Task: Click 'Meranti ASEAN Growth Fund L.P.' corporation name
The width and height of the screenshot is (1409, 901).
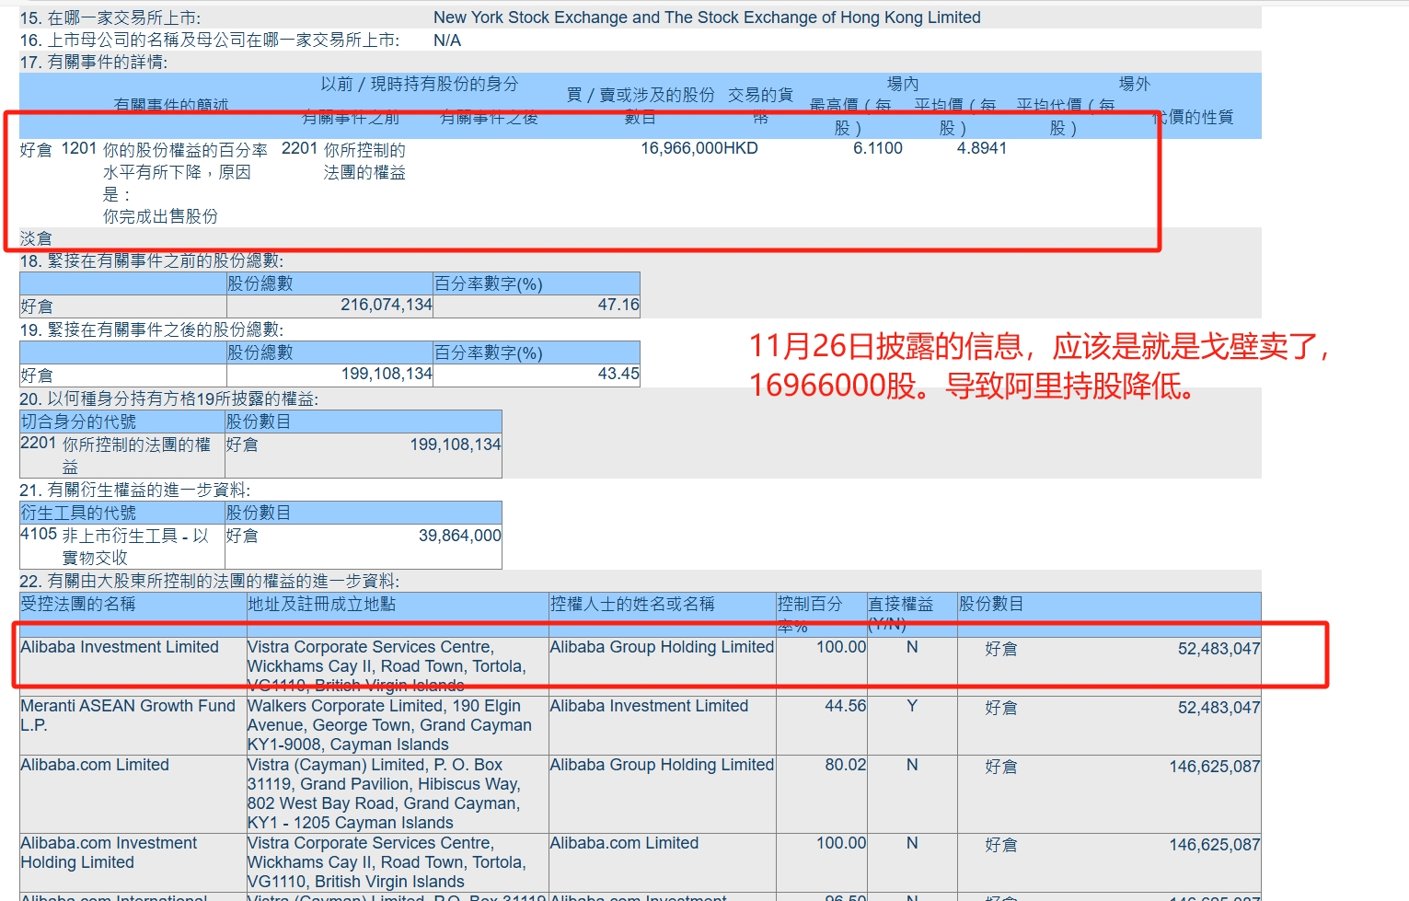Action: (x=128, y=715)
